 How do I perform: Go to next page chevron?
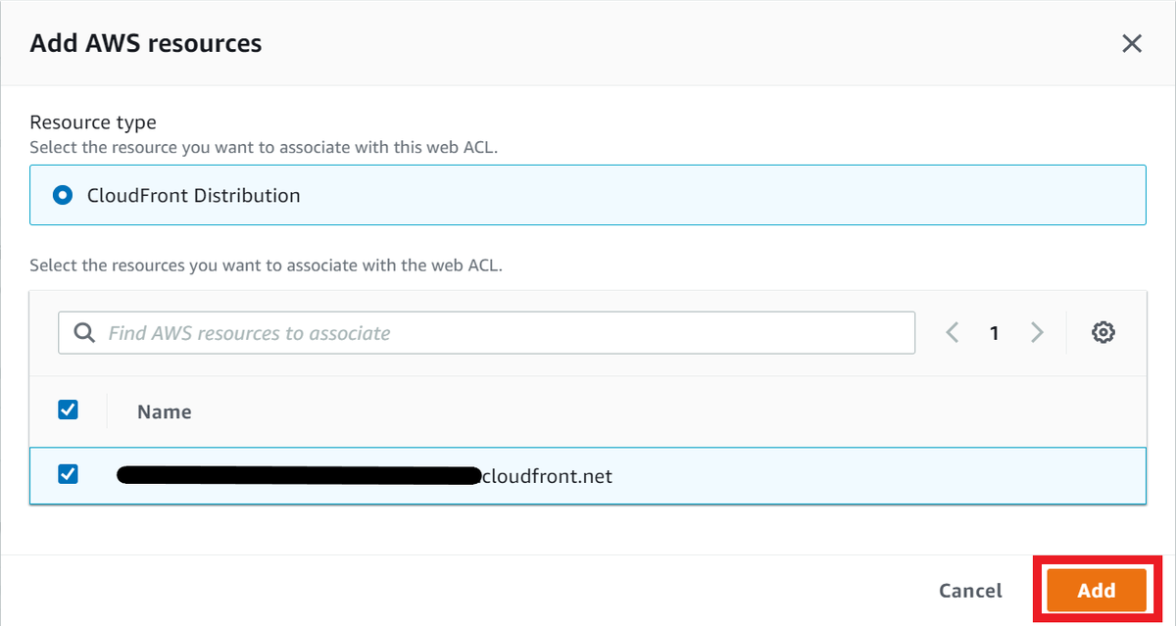click(1037, 333)
